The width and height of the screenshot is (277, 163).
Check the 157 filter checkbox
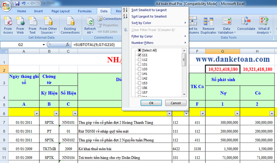[x=139, y=92]
